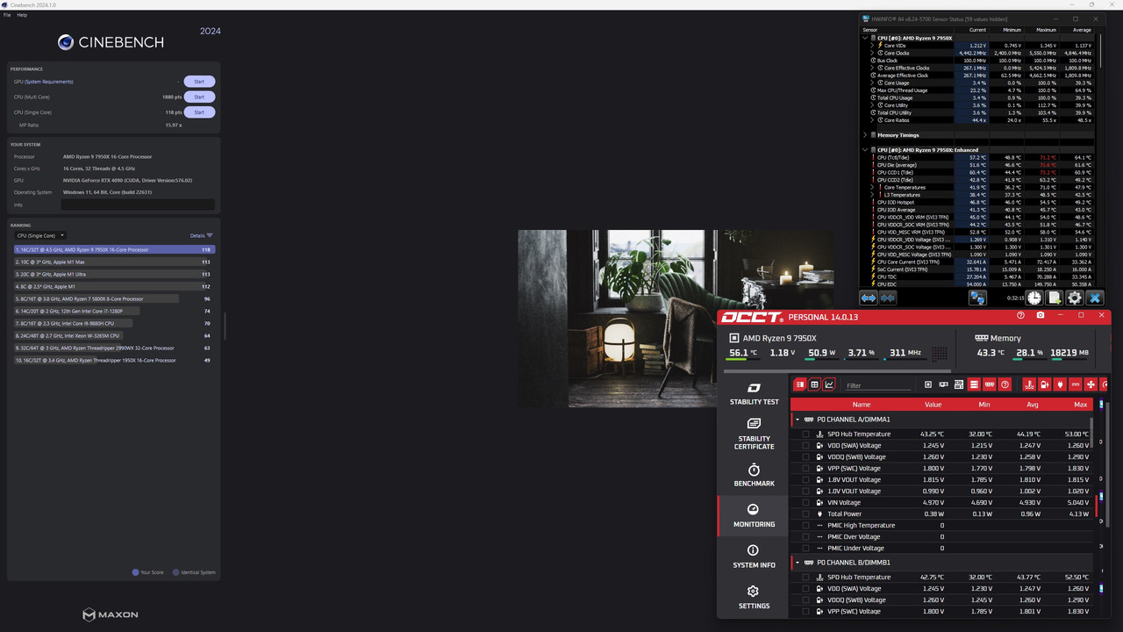The image size is (1123, 632).
Task: Expand Core Clocks in HWiNFO
Action: 872,53
